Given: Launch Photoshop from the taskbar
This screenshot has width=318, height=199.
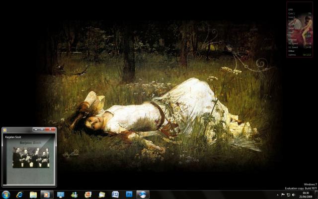Looking at the screenshot, I should [129, 195].
